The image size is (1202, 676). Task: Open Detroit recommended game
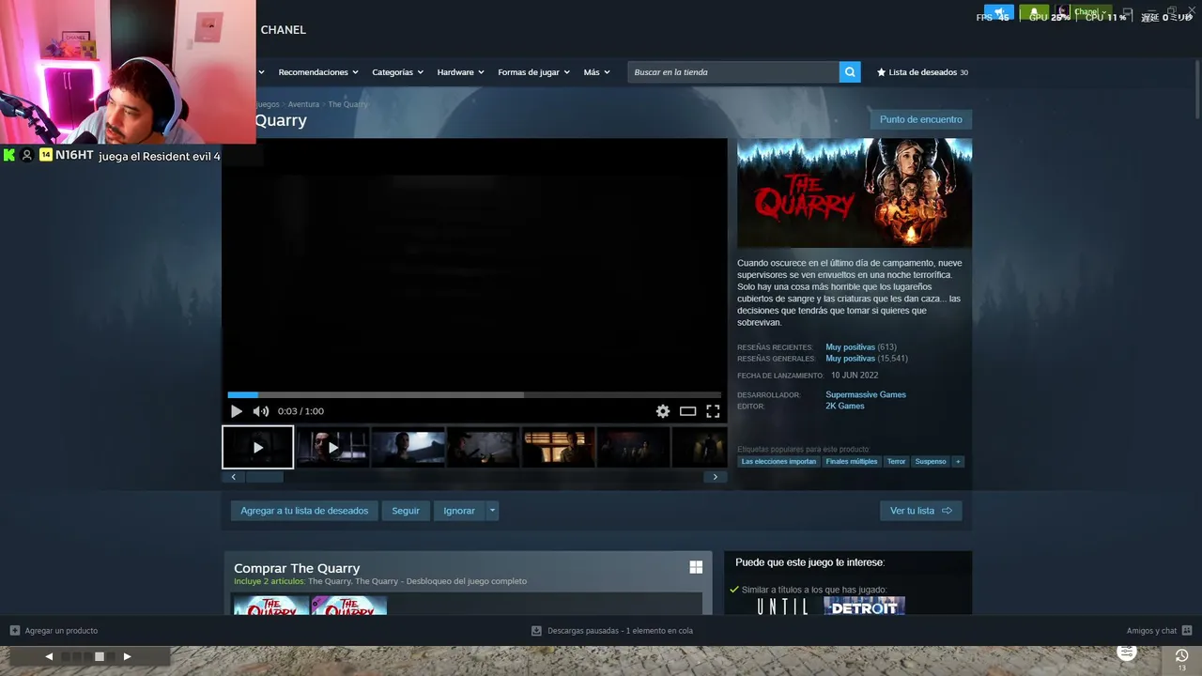864,607
